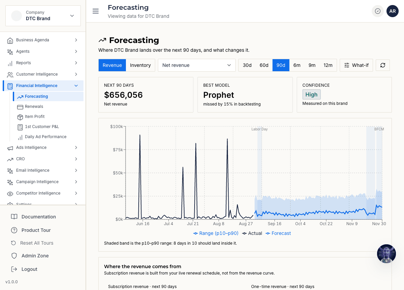
Task: Open the checkmark status icon in header
Action: pos(378,11)
